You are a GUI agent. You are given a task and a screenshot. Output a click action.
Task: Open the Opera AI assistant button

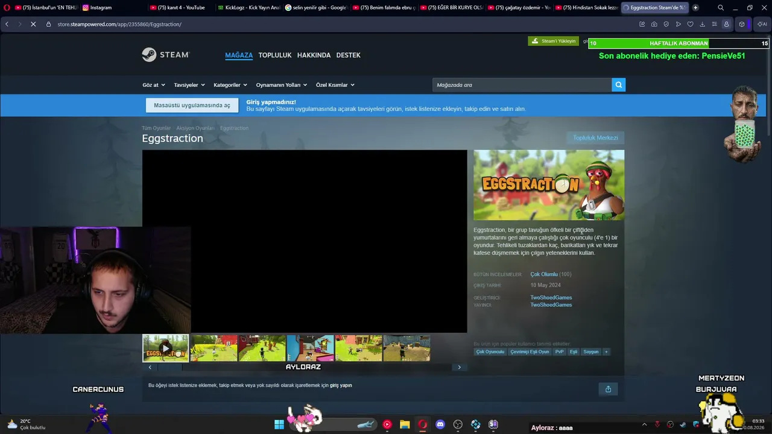click(762, 24)
